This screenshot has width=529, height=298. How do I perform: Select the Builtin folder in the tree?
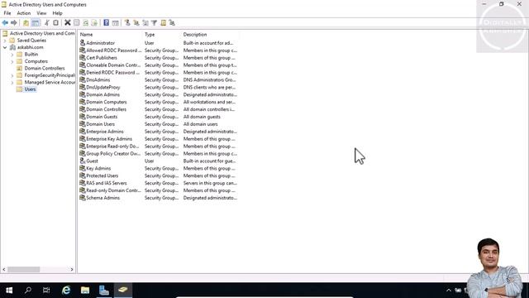click(x=31, y=55)
